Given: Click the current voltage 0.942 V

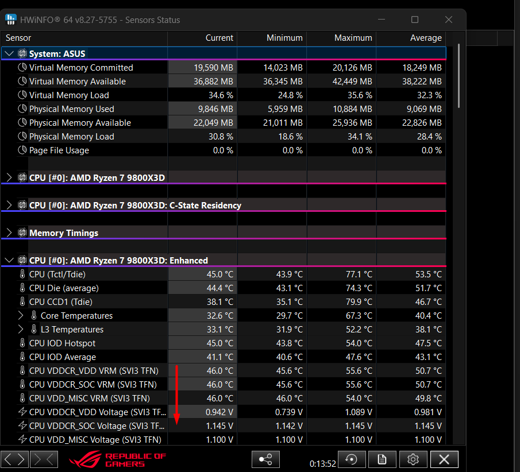Looking at the screenshot, I should point(219,412).
